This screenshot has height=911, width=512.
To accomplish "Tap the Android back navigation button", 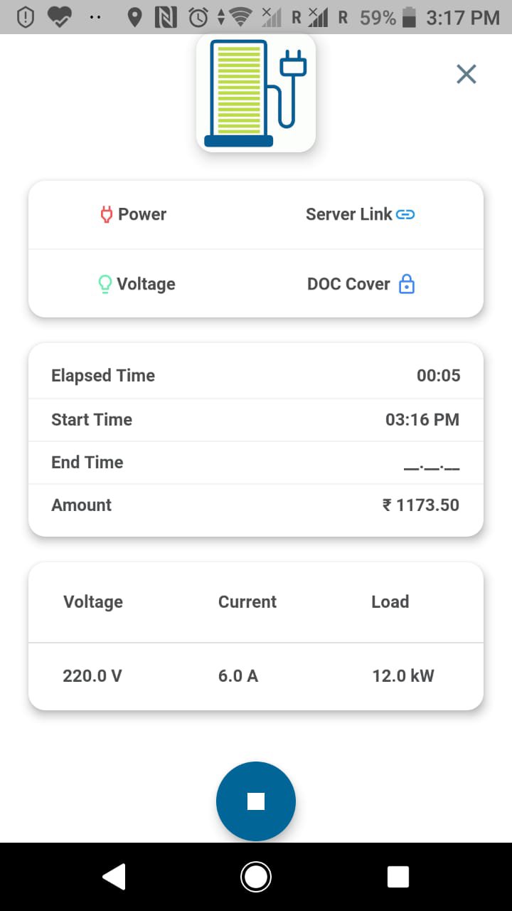I will [114, 877].
